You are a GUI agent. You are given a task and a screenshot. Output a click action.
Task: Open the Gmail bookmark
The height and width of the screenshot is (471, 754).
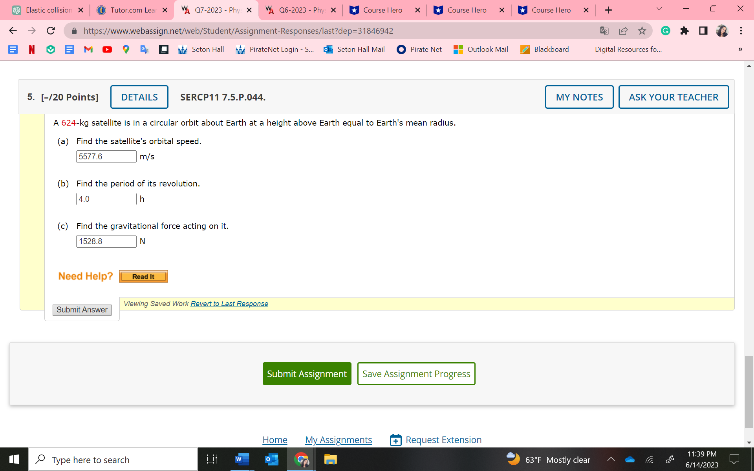point(88,49)
